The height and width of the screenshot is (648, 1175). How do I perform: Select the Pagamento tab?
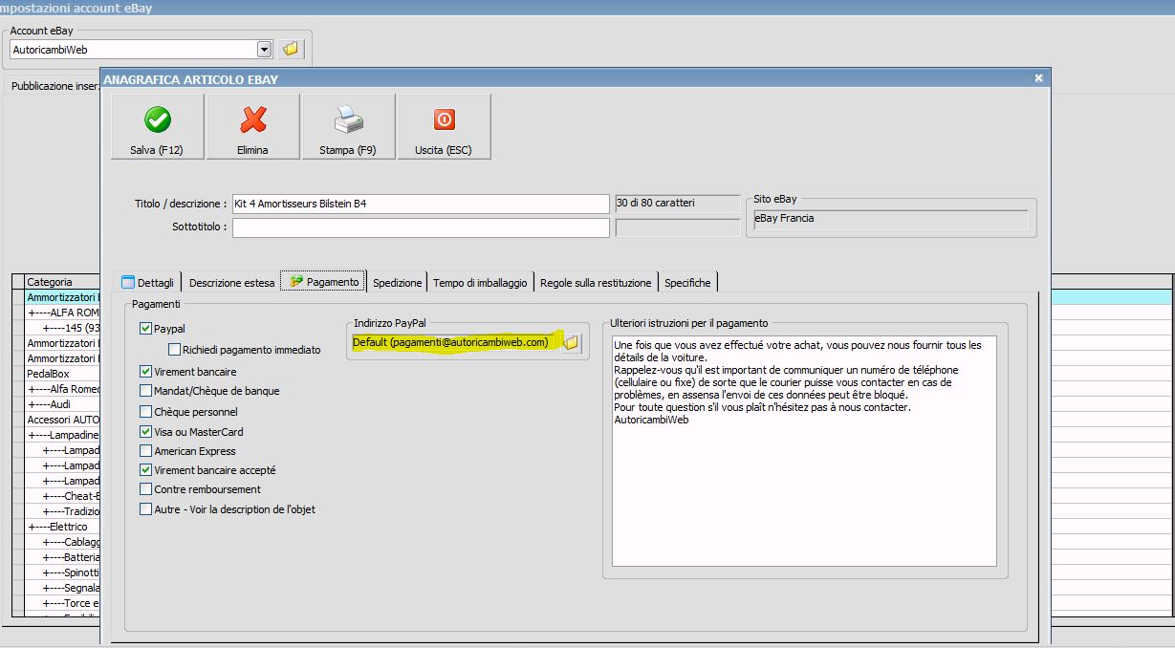pos(324,281)
